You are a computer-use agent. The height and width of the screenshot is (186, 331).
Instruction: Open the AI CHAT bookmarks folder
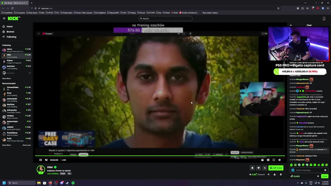pyautogui.click(x=151, y=13)
